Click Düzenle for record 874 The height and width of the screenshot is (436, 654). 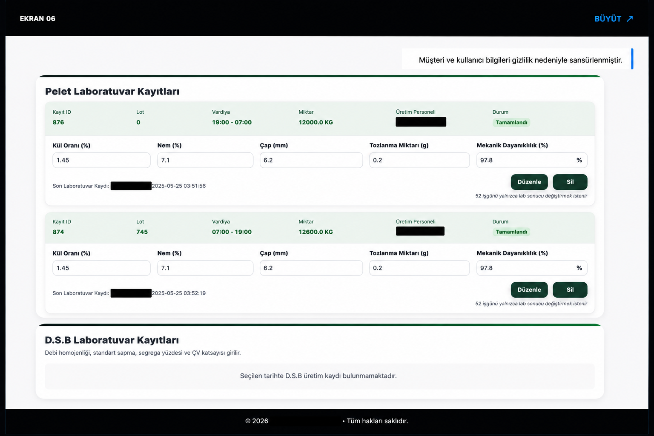coord(529,290)
